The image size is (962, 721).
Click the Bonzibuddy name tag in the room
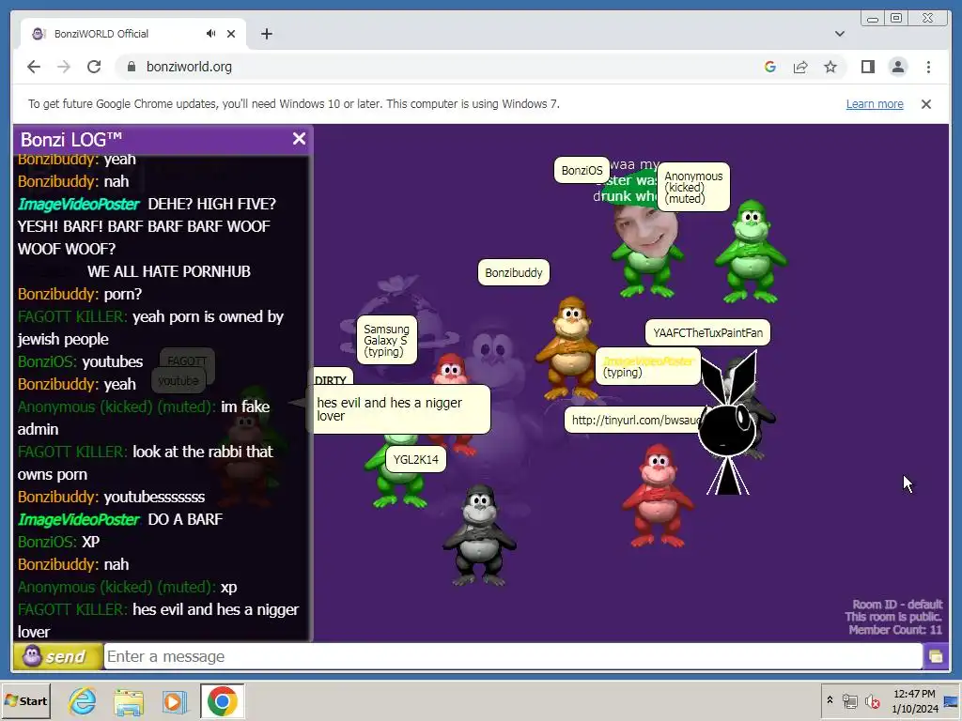[x=514, y=273]
